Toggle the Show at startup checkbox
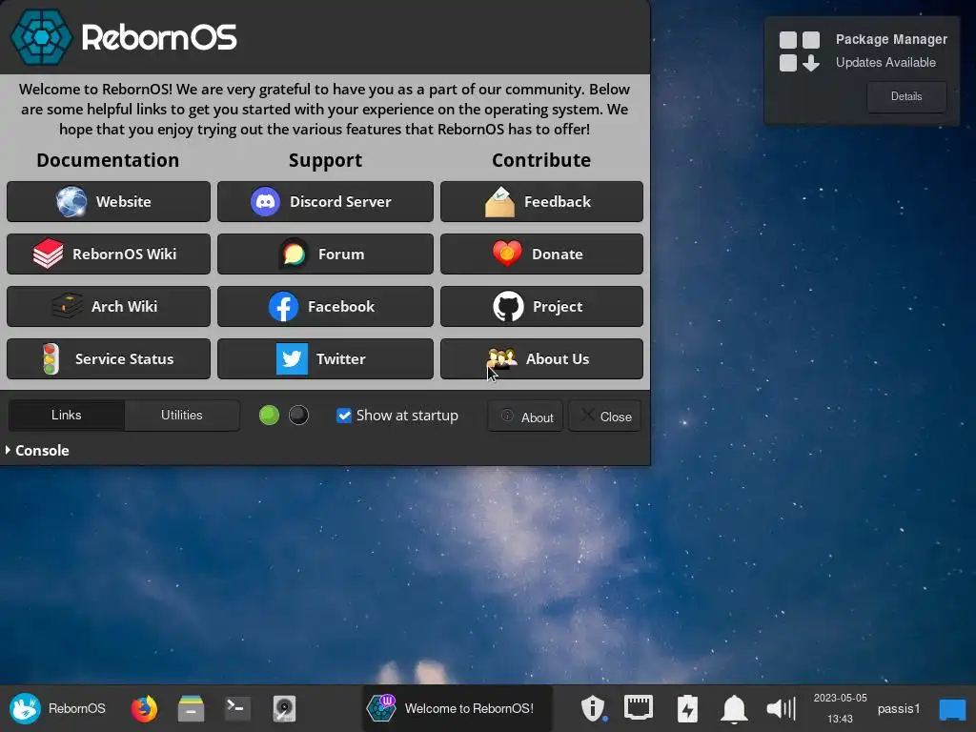The image size is (976, 732). [x=343, y=416]
